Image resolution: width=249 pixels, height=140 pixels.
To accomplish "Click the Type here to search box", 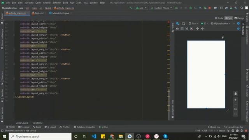I will pos(40,136).
